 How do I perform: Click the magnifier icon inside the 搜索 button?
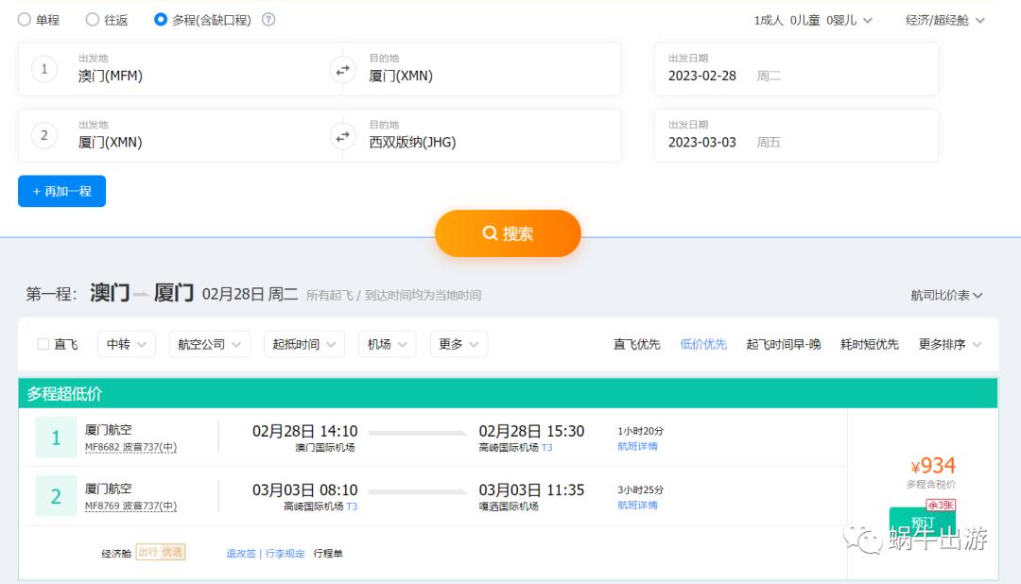[490, 232]
